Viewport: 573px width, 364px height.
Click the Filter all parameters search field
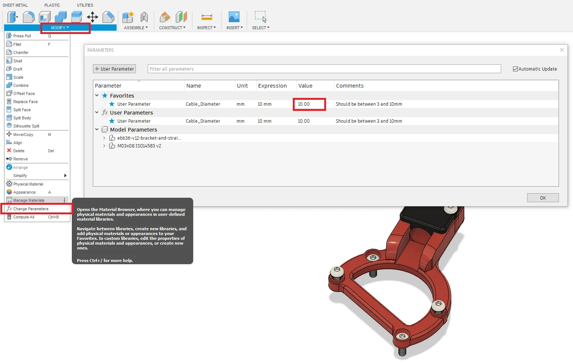coord(324,69)
